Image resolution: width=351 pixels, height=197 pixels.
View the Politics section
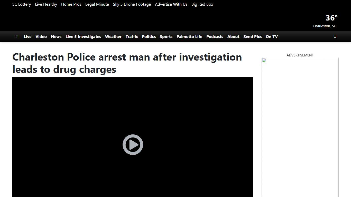(x=149, y=36)
